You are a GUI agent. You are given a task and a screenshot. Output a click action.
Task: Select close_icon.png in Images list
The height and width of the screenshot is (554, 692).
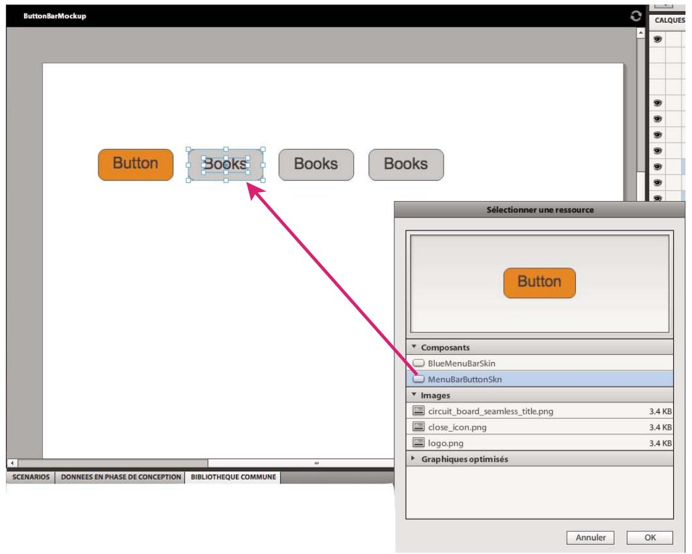pos(540,426)
